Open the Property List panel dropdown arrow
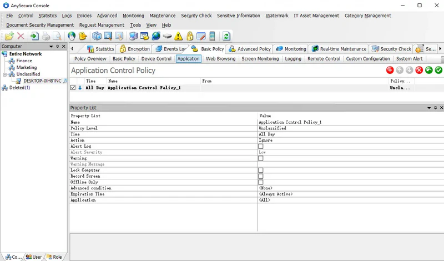This screenshot has height=261, width=444. pyautogui.click(x=429, y=108)
